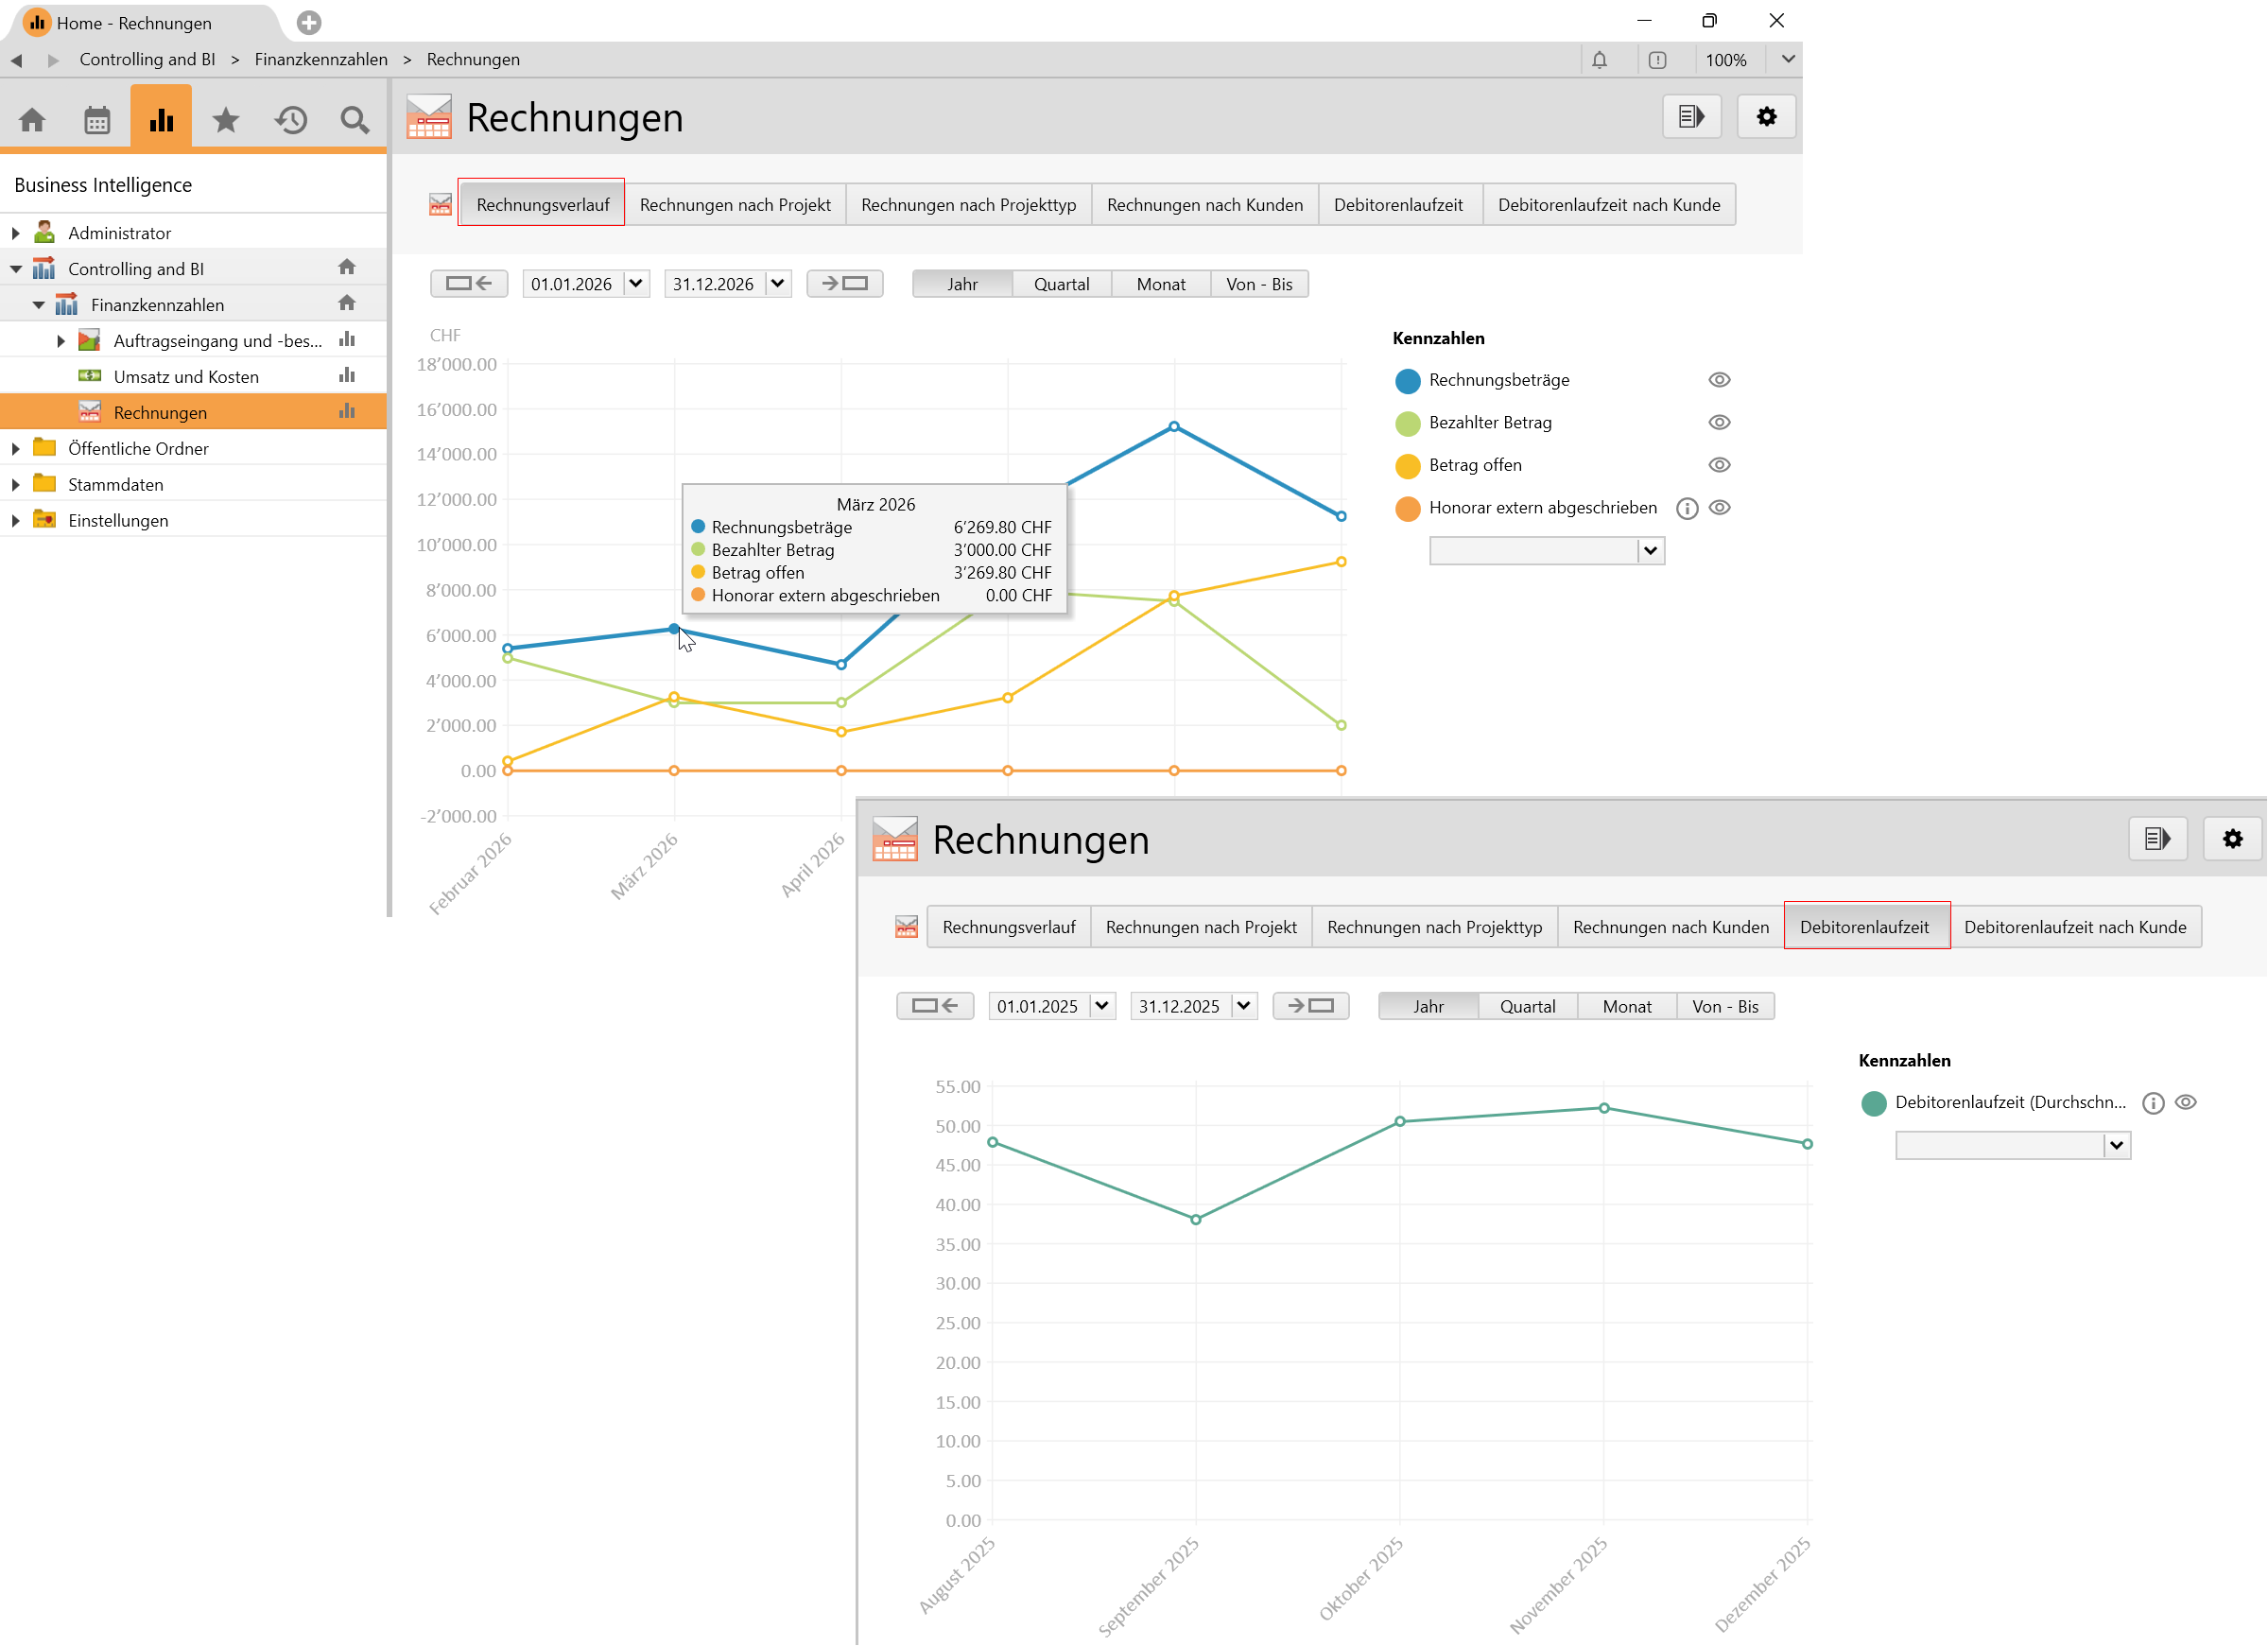Click the search magnifier icon

click(x=354, y=120)
